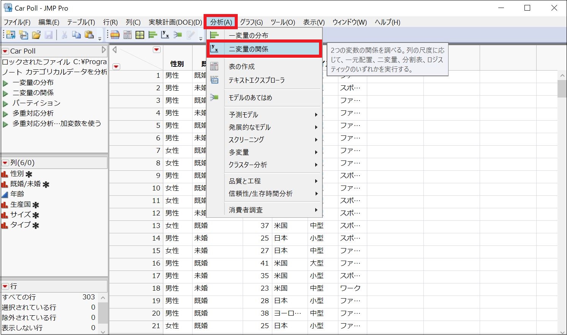The height and width of the screenshot is (335, 567).
Task: Click the Open file folder icon
Action: coord(36,35)
